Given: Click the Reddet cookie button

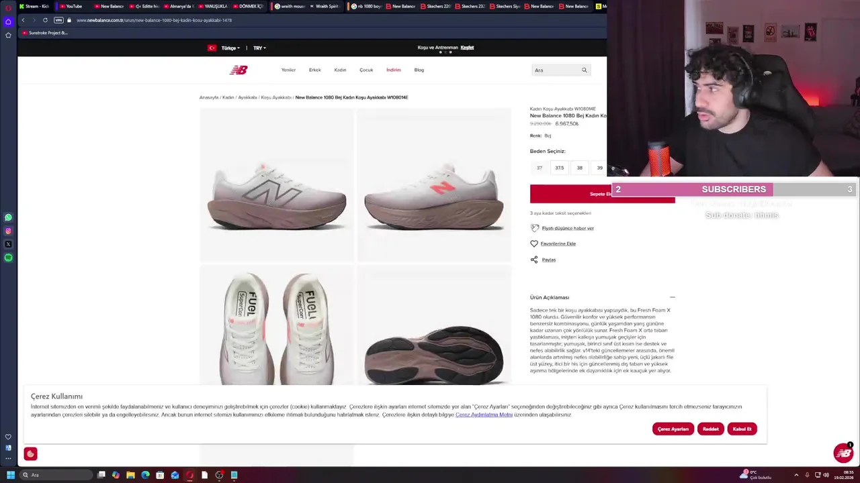Looking at the screenshot, I should [x=711, y=429].
